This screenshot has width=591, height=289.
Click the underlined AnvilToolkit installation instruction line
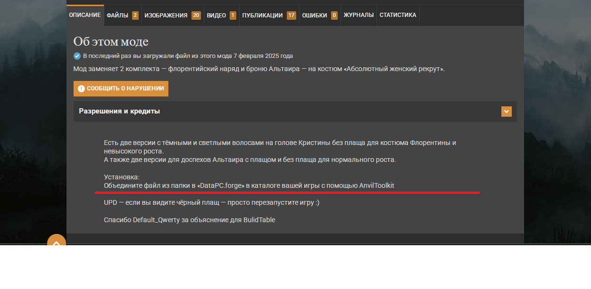(x=249, y=186)
